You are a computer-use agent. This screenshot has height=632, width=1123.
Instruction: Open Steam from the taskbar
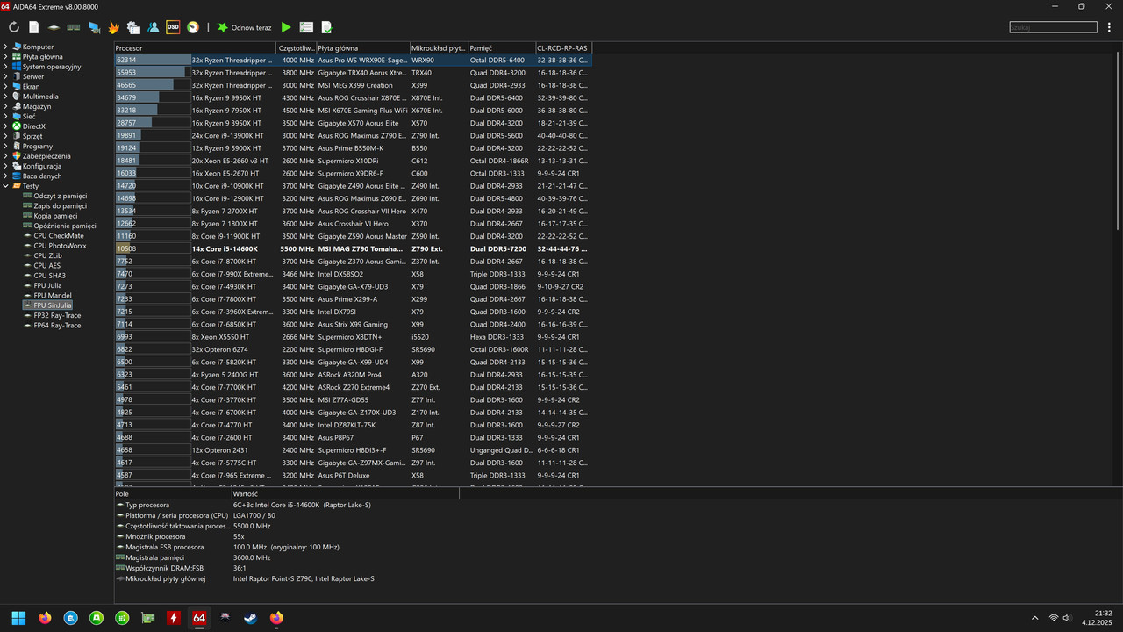tap(251, 618)
